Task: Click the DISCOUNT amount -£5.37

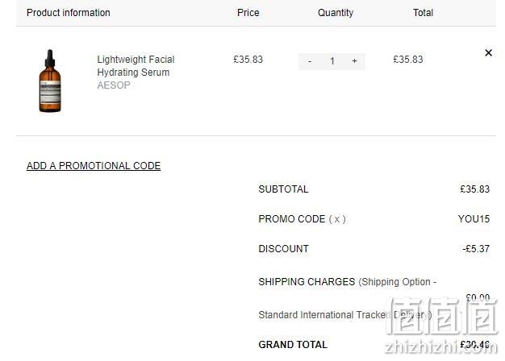Action: (x=476, y=249)
